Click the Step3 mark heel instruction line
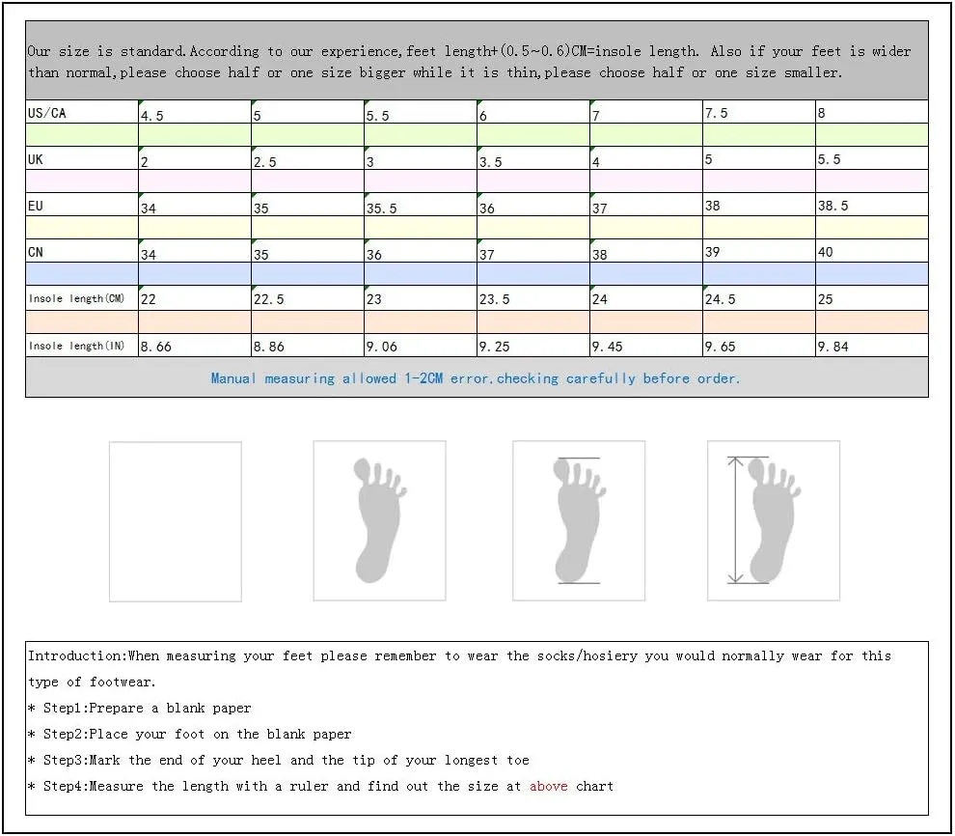Image resolution: width=955 pixels, height=836 pixels. [x=279, y=760]
